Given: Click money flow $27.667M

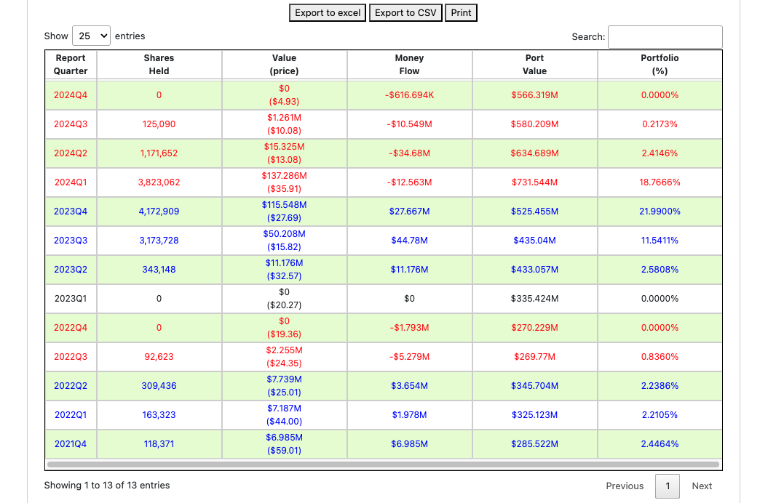Looking at the screenshot, I should pos(409,212).
